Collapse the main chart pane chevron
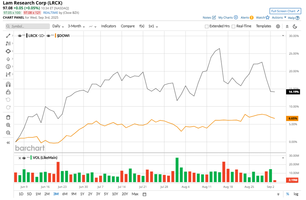This screenshot has width=306, height=200. (283, 35)
